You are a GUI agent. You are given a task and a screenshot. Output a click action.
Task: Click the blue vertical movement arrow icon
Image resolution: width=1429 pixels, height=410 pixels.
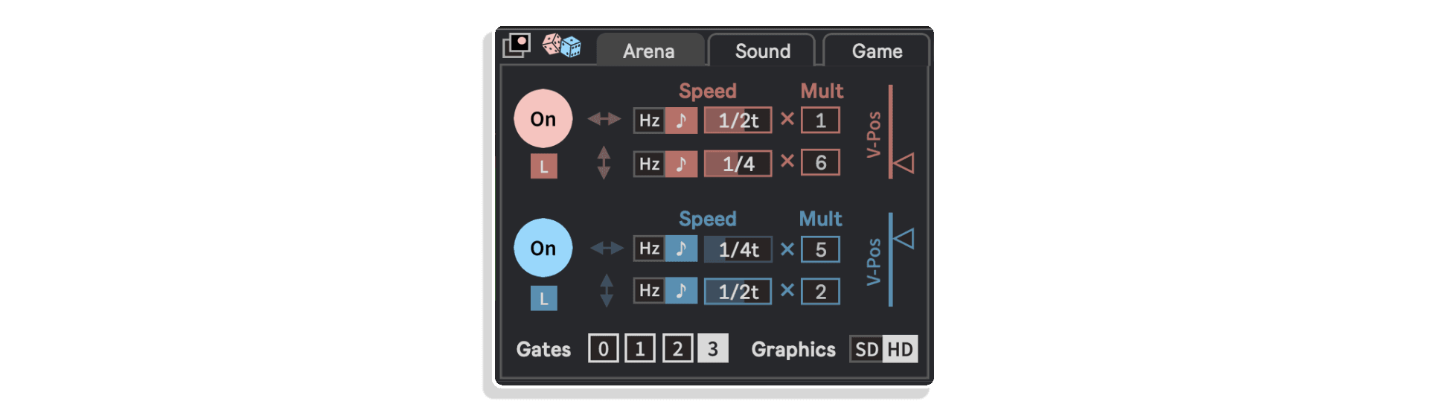[607, 290]
